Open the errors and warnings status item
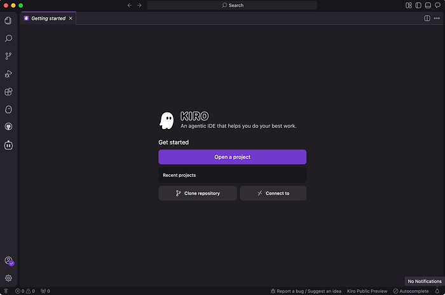 [25, 291]
